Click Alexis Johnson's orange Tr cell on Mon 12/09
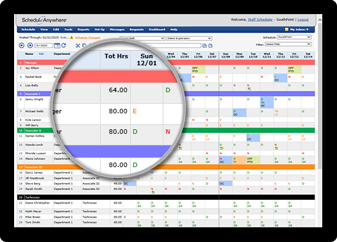This screenshot has width=337, height=242. click(240, 160)
